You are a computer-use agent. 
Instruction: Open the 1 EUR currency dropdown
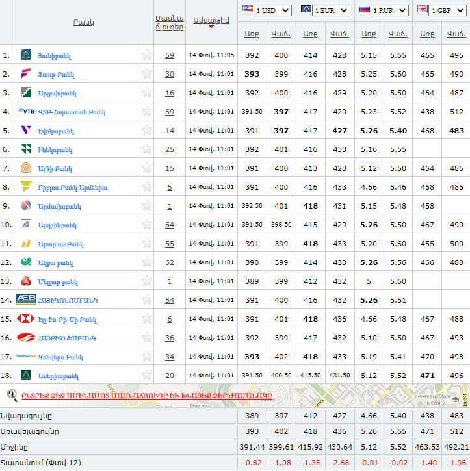click(x=331, y=10)
